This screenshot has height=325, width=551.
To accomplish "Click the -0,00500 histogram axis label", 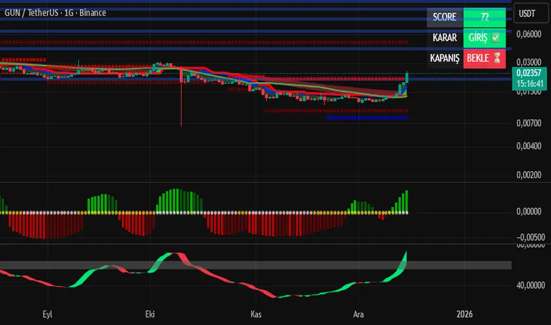I will 529,236.
